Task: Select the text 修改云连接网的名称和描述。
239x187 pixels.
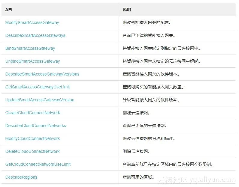Action: pyautogui.click(x=149, y=139)
